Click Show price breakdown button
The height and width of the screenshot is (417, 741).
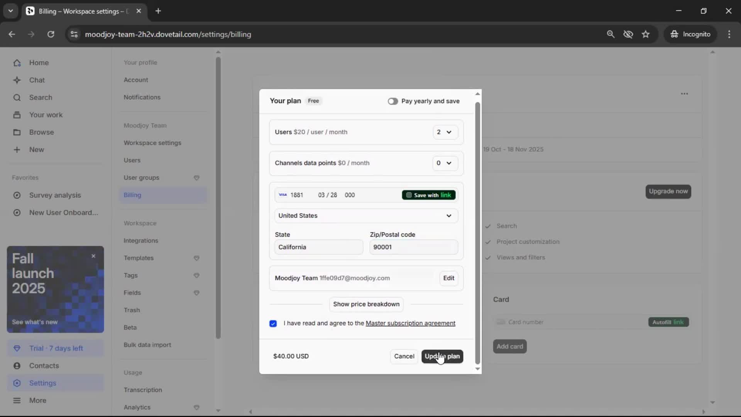[x=366, y=304]
